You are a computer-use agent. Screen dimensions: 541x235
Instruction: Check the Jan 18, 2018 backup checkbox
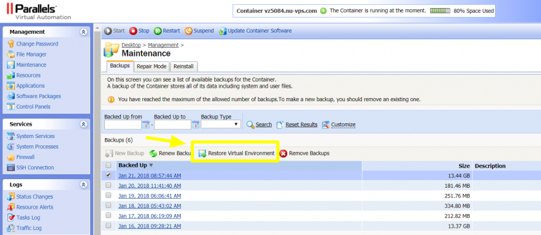click(x=109, y=206)
